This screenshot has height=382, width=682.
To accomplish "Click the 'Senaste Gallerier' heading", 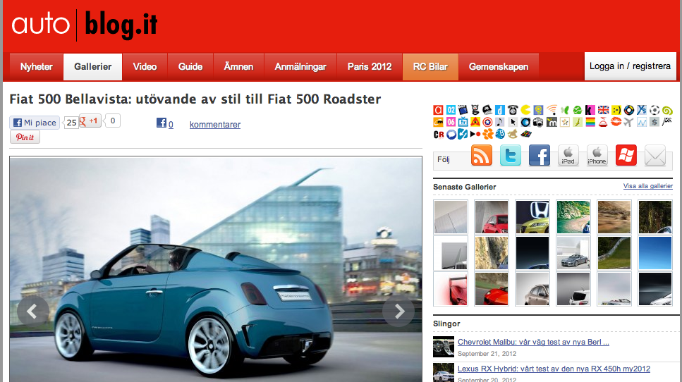I will (465, 187).
